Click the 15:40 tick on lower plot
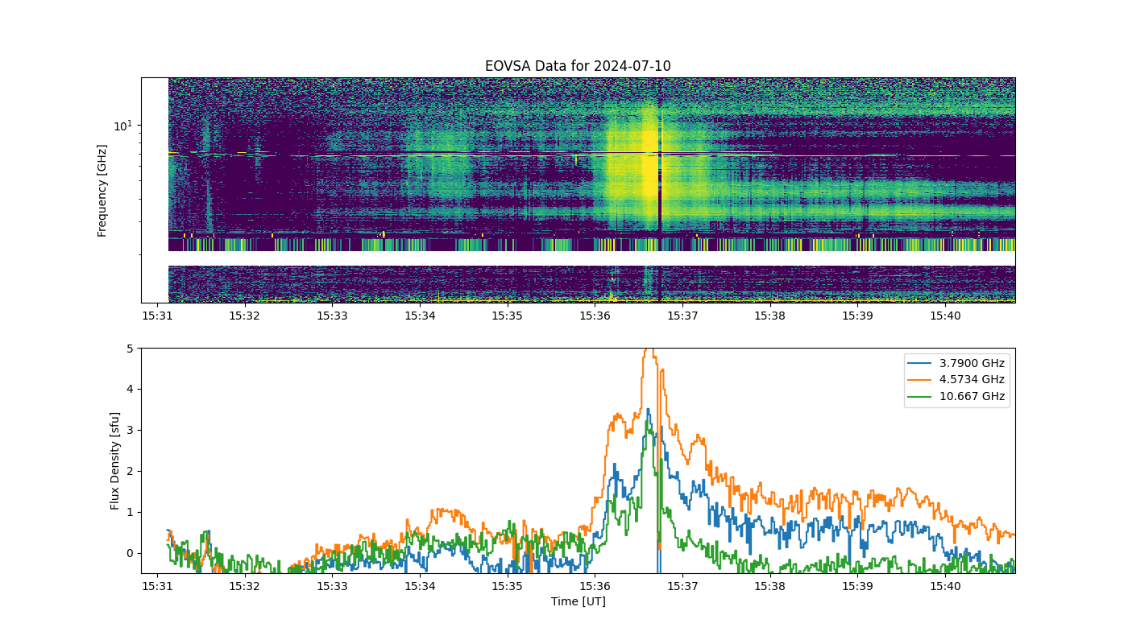 tap(945, 586)
